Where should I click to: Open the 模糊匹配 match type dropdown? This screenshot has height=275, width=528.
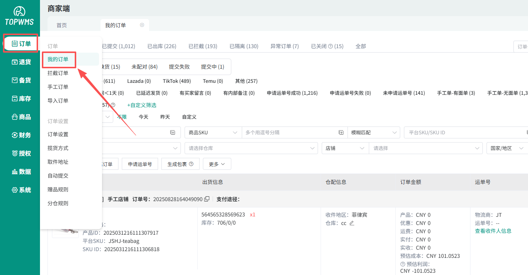click(x=373, y=132)
